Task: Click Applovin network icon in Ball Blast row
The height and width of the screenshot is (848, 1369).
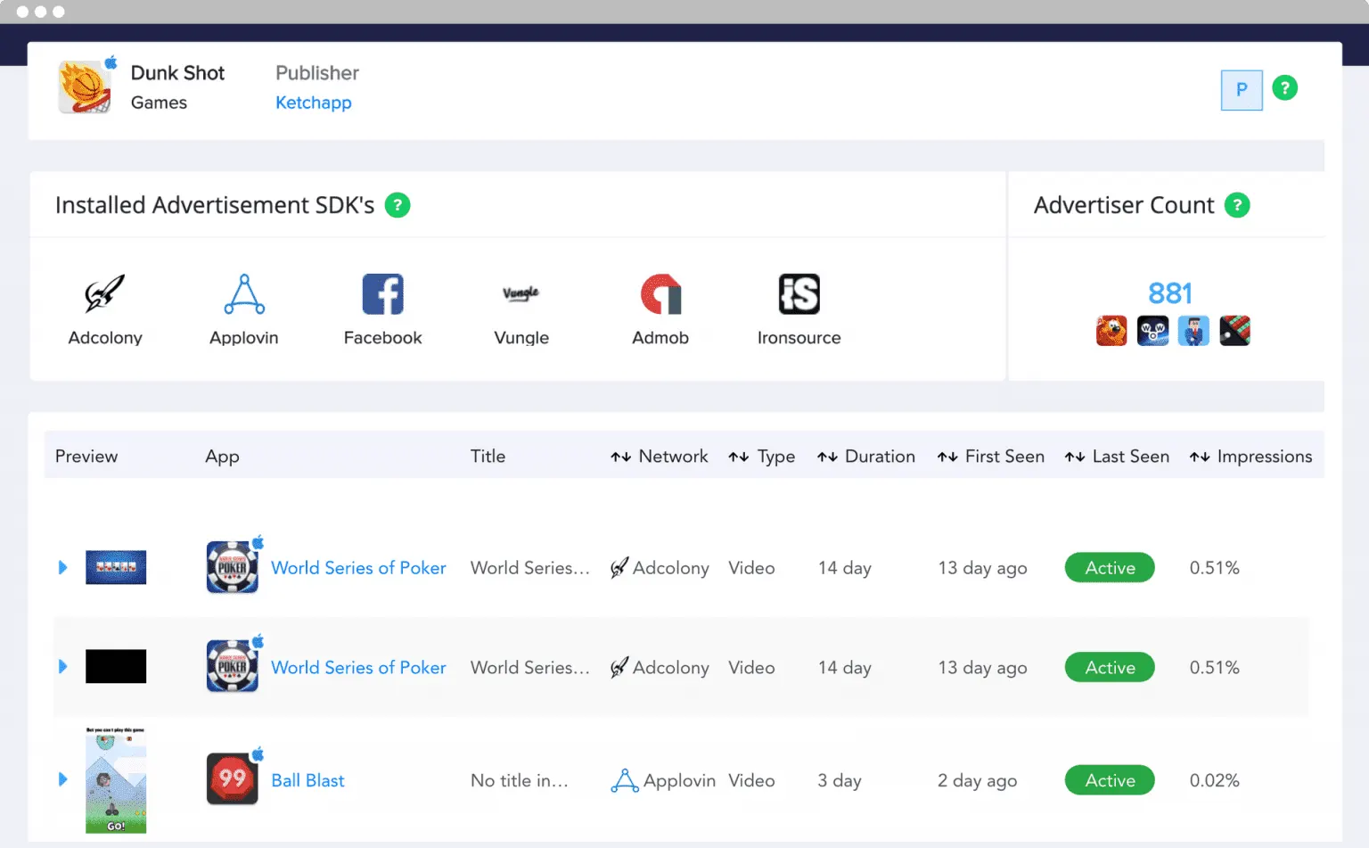Action: (x=625, y=780)
